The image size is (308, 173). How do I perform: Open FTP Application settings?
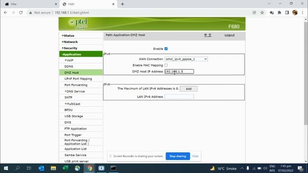(x=76, y=129)
